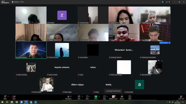This screenshot has width=186, height=104.
Task: Click rehan name tile
Action: [93, 67]
